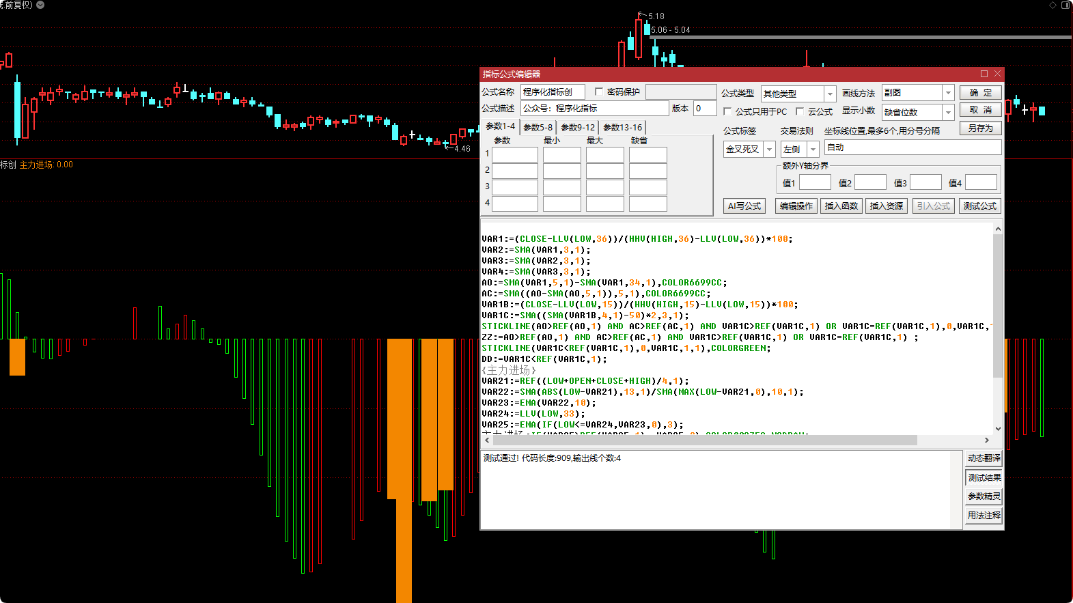Click the 测试公式 button
Viewport: 1073px width, 603px height.
click(x=979, y=206)
